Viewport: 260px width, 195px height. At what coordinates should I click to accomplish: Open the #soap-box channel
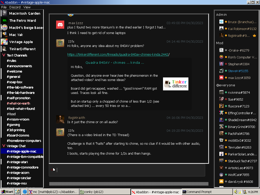click(14, 82)
